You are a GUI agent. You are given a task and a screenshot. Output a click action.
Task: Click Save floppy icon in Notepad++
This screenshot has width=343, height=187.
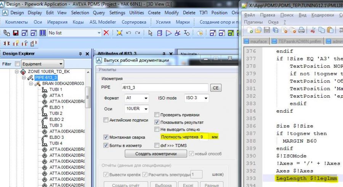tap(267, 30)
